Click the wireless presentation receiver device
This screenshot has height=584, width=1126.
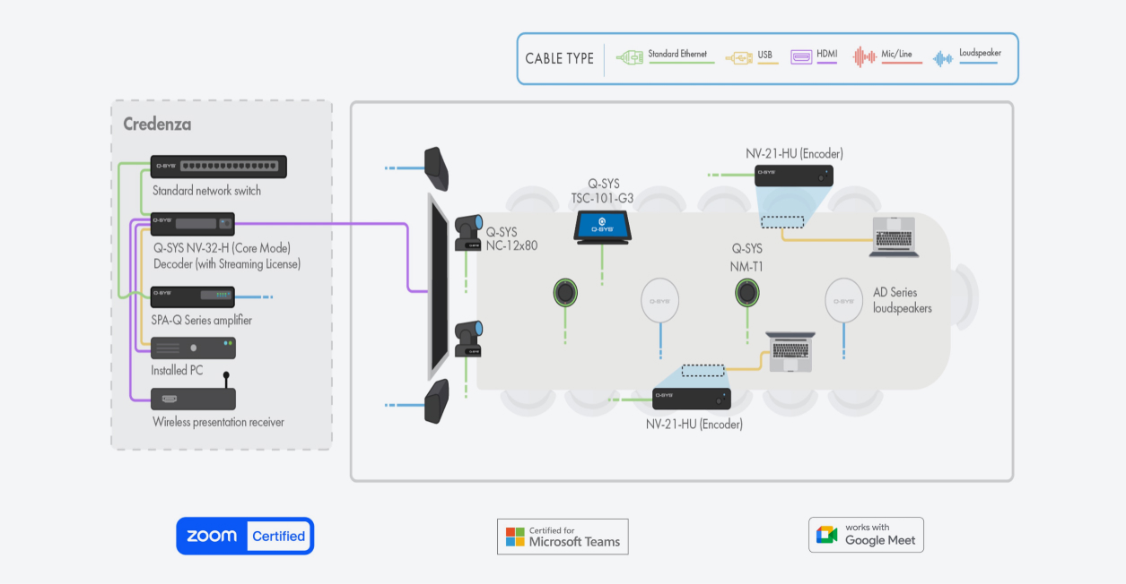click(x=193, y=399)
